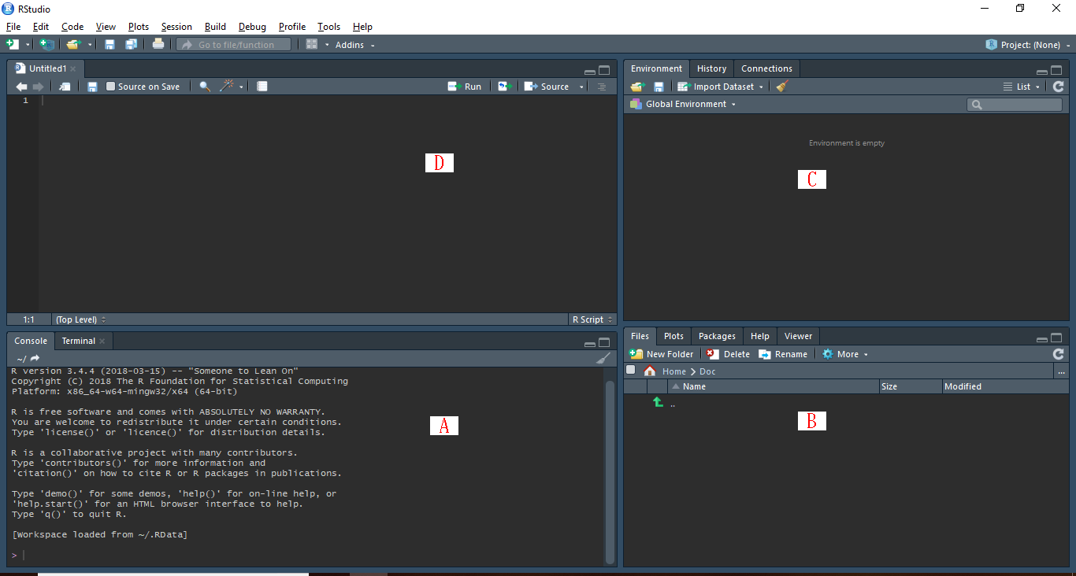
Task: Switch to the Connections tab
Action: pos(766,68)
